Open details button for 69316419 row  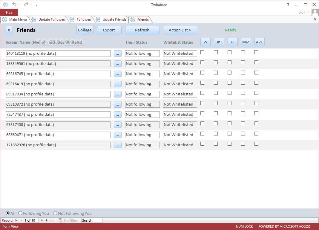tap(117, 84)
